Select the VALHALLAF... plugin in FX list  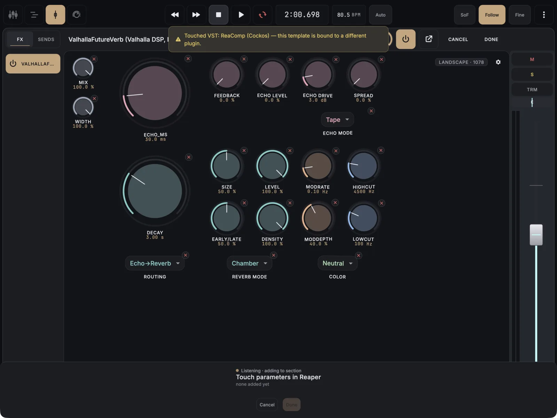click(x=33, y=63)
